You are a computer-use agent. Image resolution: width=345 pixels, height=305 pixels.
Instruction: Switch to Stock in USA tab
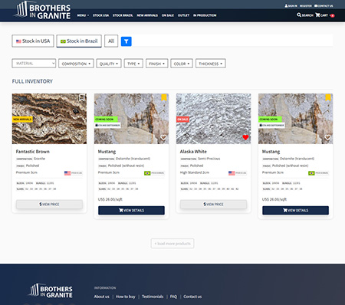[x=33, y=41]
